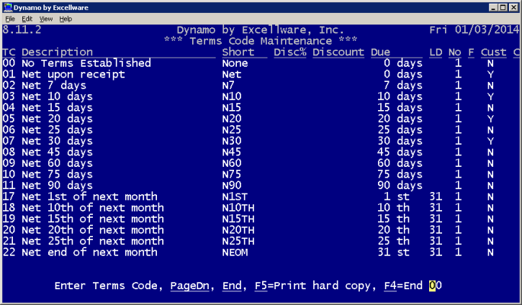Click F5=Print hard copy option
Screen dimensions: 522x305
(312, 286)
